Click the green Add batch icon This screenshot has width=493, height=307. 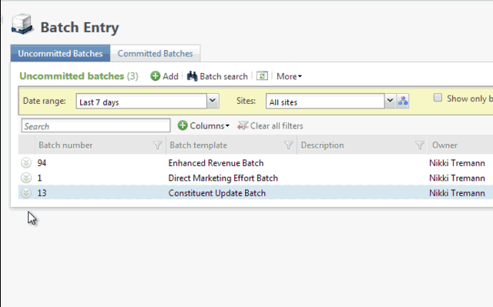[156, 76]
